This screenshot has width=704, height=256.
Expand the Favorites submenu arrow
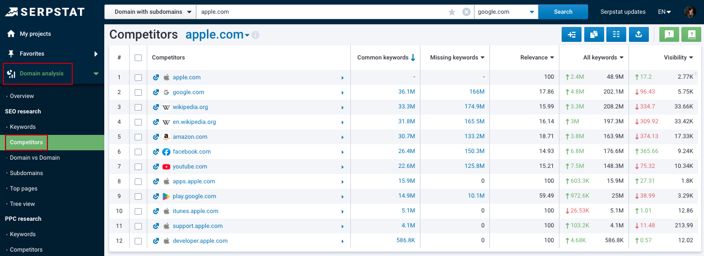tap(96, 54)
